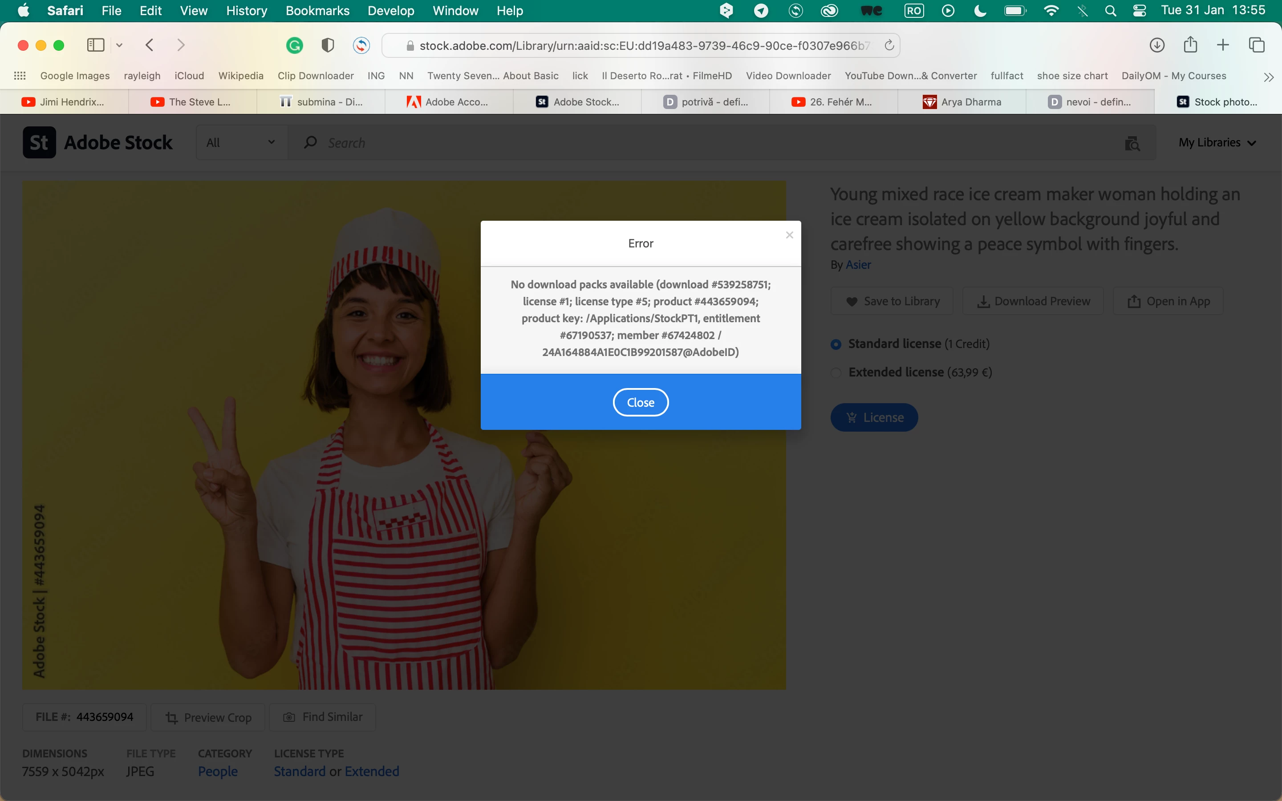Show Safari sidebar icon
This screenshot has width=1282, height=801.
(95, 45)
